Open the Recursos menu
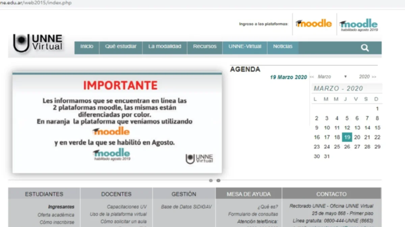Image resolution: width=405 pixels, height=227 pixels. [x=205, y=46]
